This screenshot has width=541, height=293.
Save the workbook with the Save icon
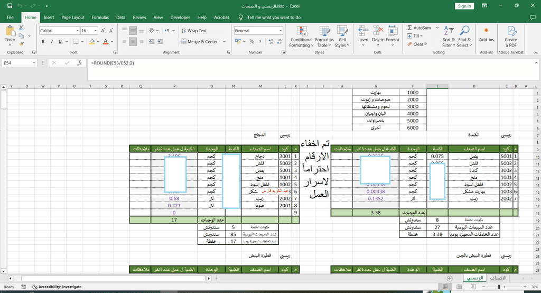[10, 6]
